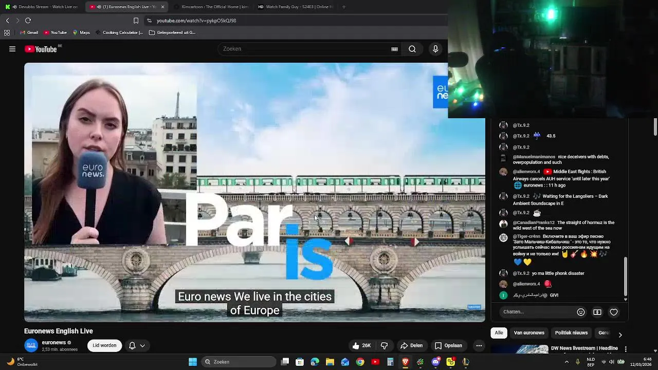Image resolution: width=658 pixels, height=370 pixels.
Task: Open the NLD BEP language switcher
Action: 591,362
